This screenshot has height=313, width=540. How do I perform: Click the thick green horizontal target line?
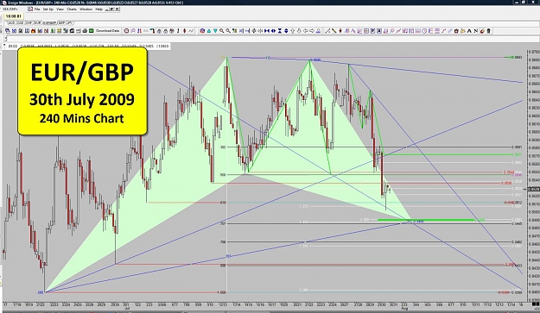coord(426,220)
